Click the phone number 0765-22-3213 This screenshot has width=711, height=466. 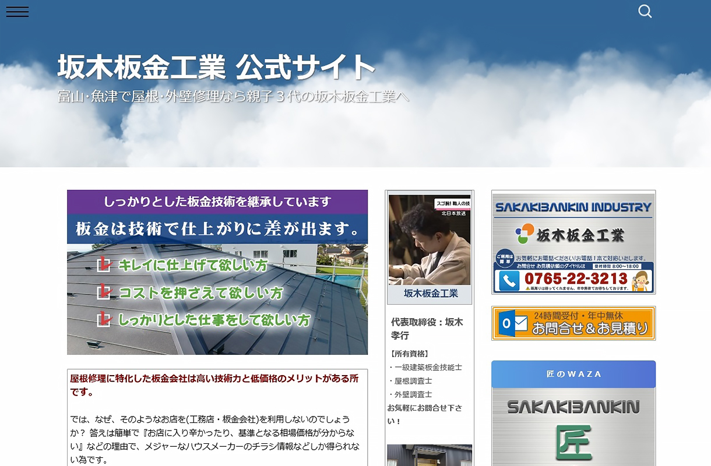(576, 278)
